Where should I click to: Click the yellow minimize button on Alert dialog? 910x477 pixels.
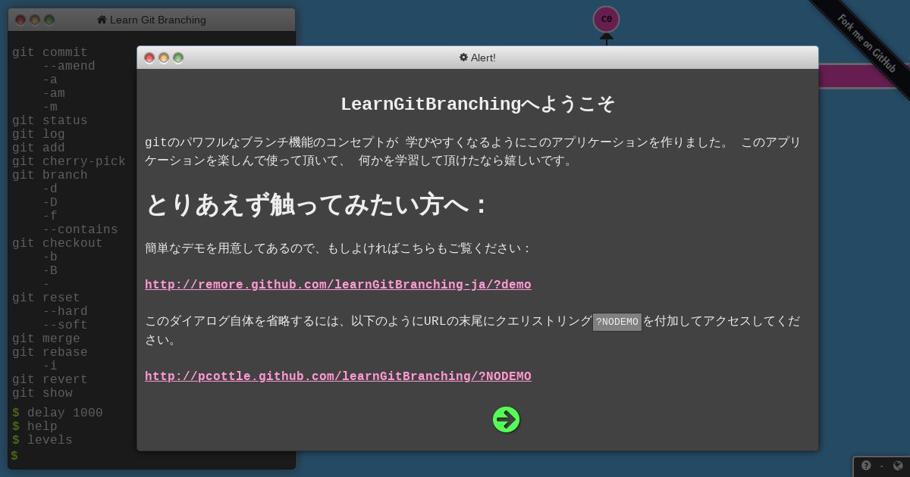pyautogui.click(x=164, y=58)
